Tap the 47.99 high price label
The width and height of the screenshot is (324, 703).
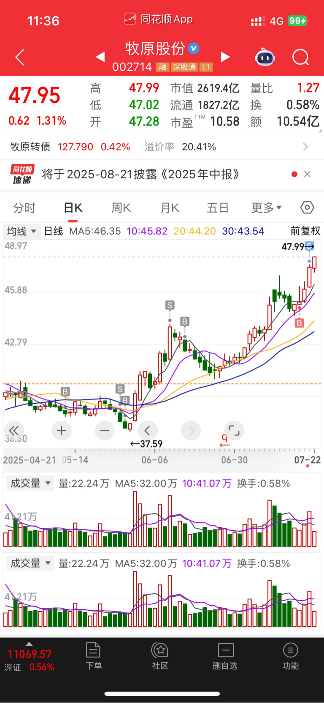click(293, 246)
